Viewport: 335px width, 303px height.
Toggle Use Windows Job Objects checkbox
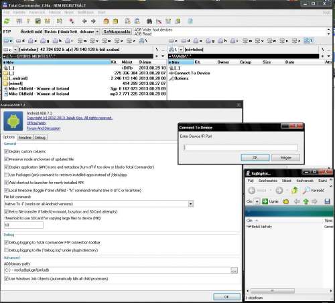6,279
